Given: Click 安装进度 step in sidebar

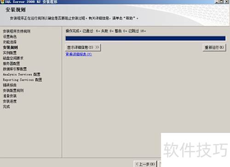Looking at the screenshot, I should tap(10, 101).
